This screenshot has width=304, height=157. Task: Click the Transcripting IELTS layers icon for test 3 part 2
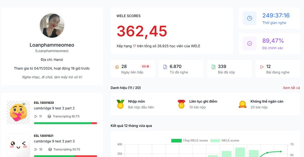[49, 116]
